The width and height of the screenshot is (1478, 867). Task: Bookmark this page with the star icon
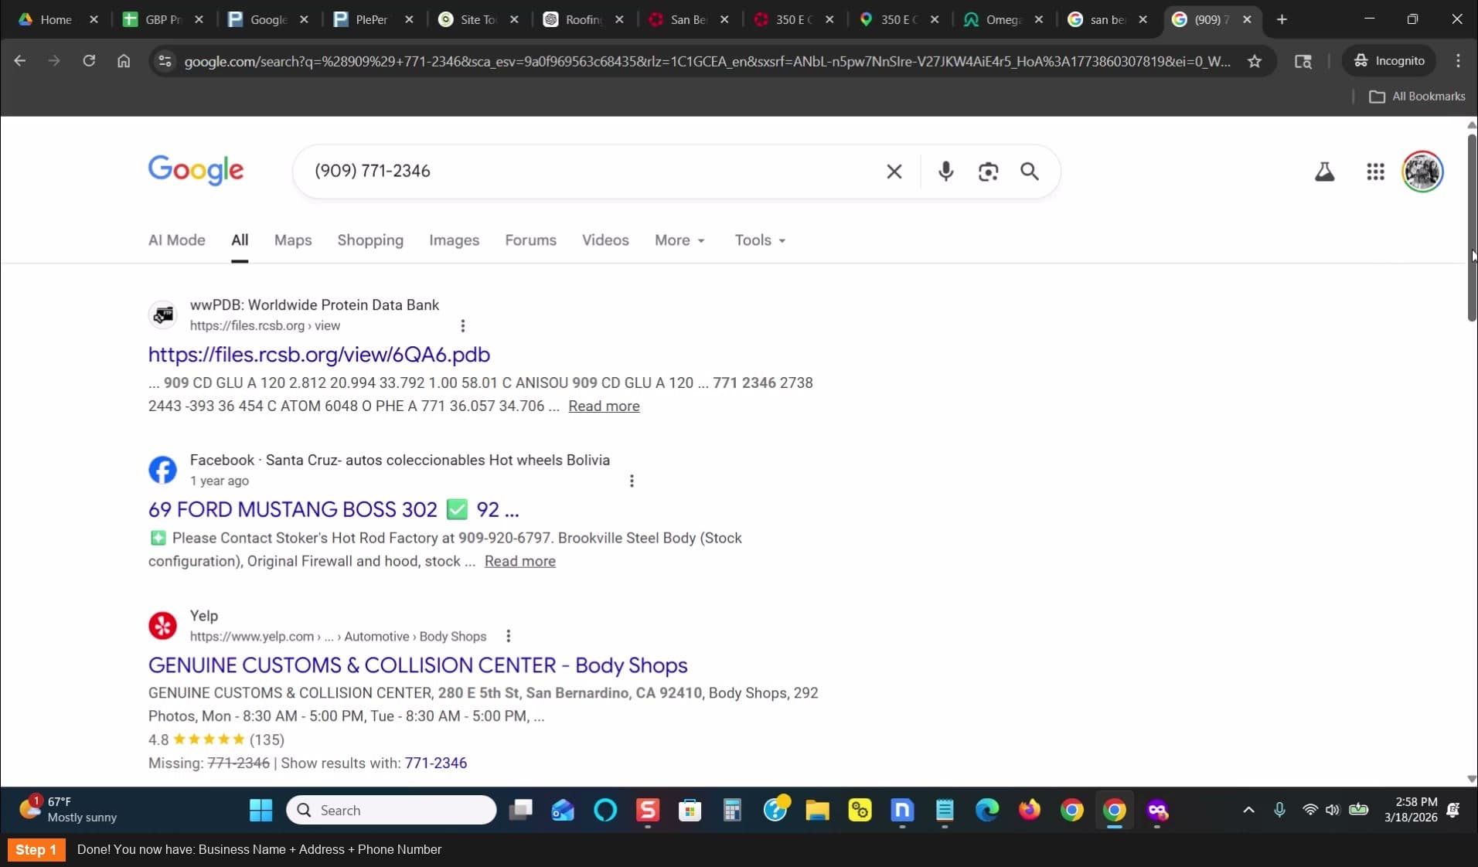click(1255, 61)
